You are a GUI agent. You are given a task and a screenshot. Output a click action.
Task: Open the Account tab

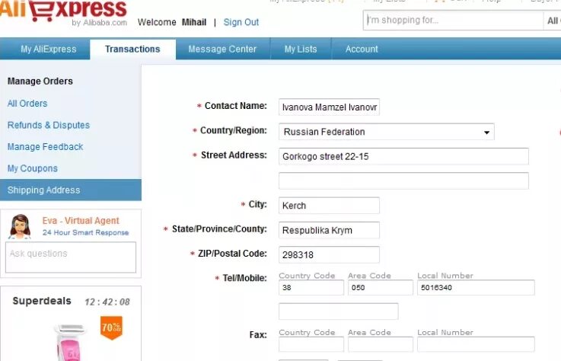pos(362,49)
